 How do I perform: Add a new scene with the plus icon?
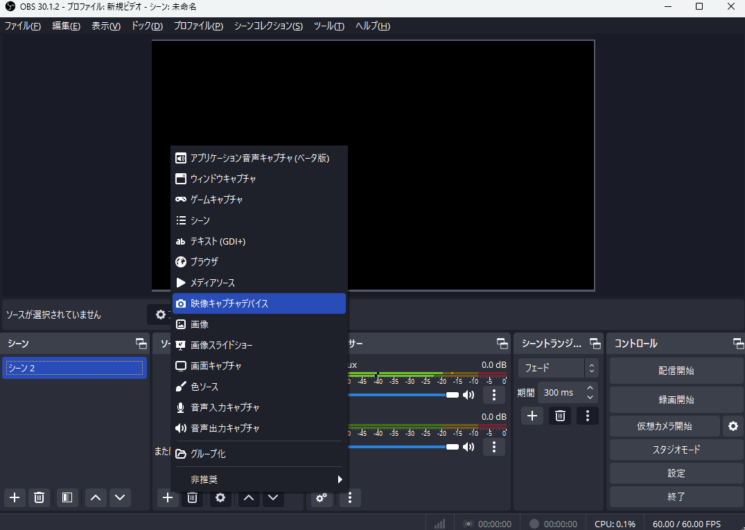pyautogui.click(x=14, y=497)
